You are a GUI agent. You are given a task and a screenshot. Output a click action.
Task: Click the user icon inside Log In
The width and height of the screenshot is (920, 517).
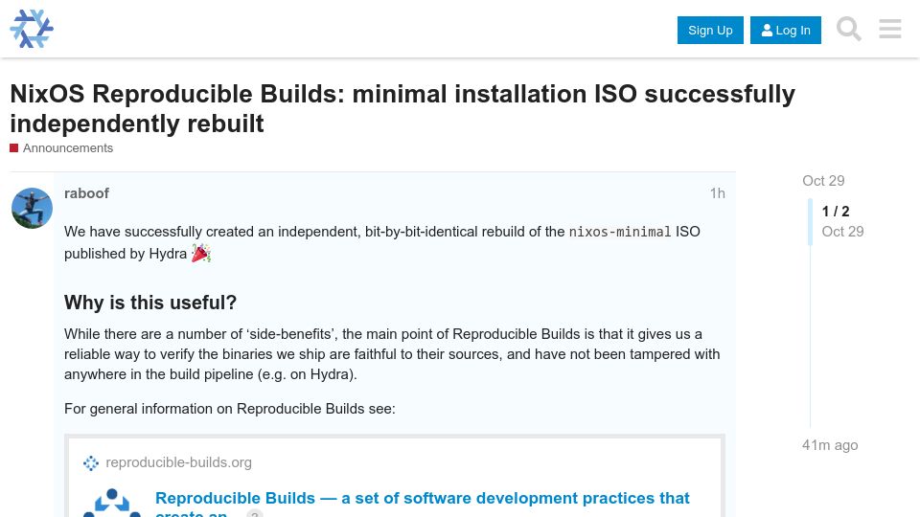[x=767, y=31]
